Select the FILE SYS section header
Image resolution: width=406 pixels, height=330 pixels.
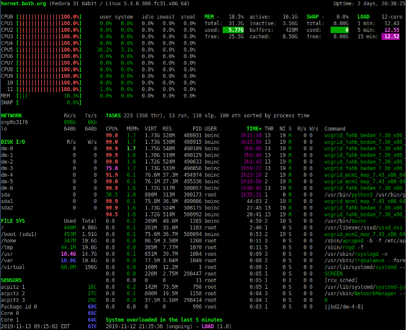pyautogui.click(x=13, y=220)
